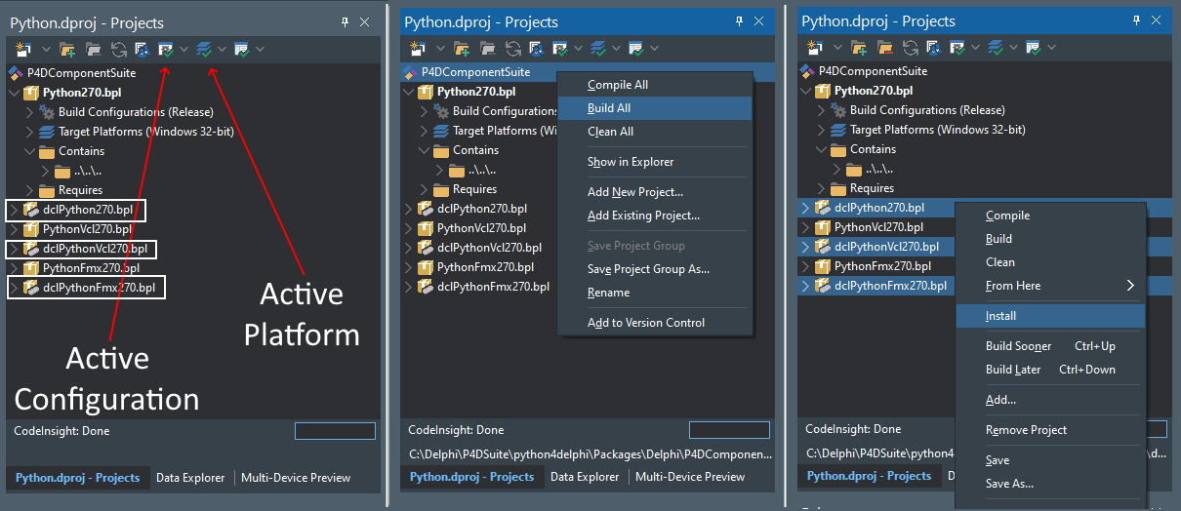Click Active Configuration icon in left panel
The image size is (1181, 511).
(x=166, y=49)
